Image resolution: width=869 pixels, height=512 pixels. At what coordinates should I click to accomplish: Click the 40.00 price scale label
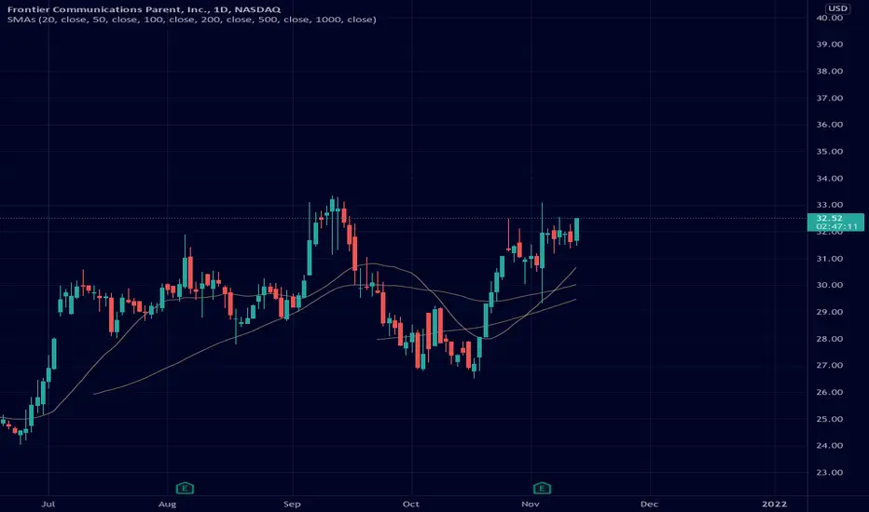point(830,18)
